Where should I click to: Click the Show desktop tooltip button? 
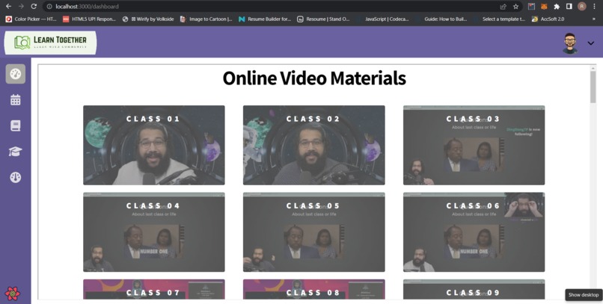[584, 295]
